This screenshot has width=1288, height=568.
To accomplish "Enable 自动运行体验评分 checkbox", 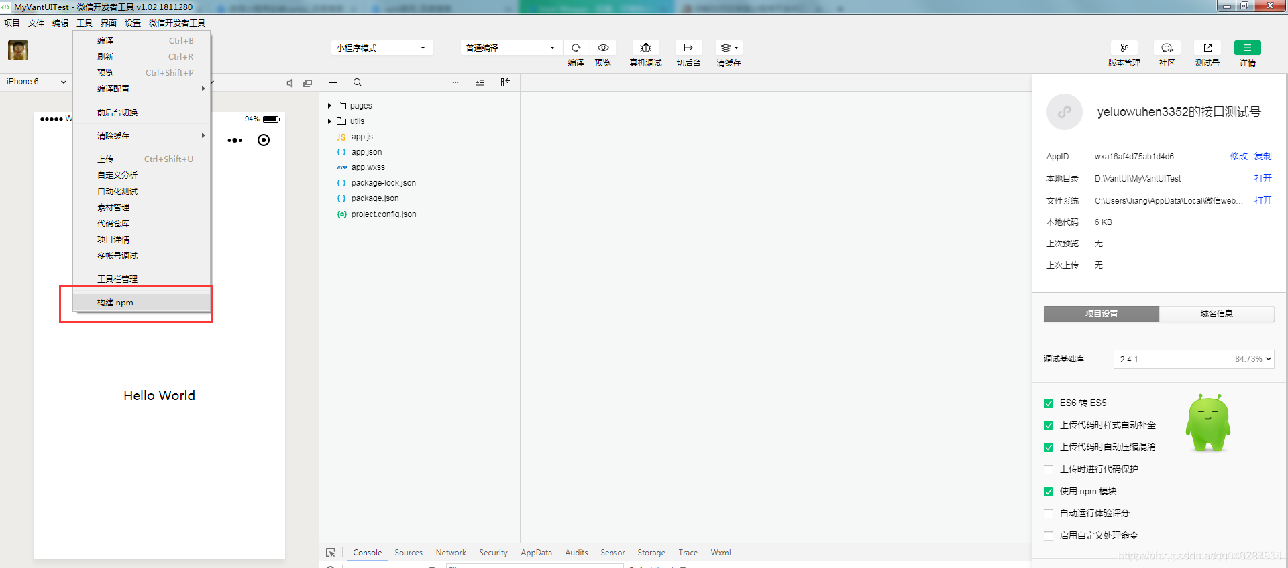I will (x=1049, y=514).
